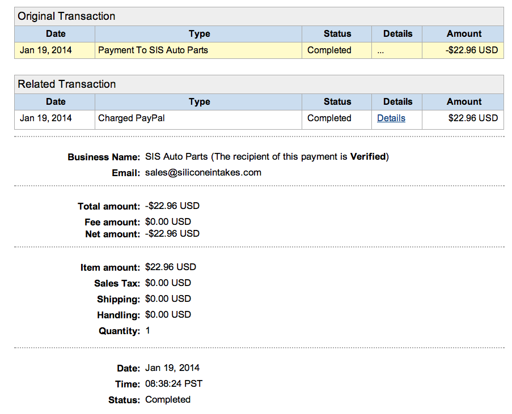
Task: Click the Completed status in Related Transaction row
Action: tap(329, 118)
